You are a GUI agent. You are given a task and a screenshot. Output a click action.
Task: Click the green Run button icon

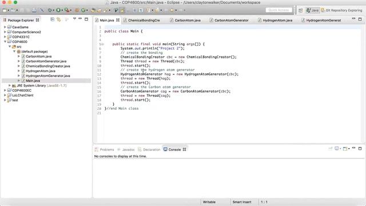click(x=58, y=10)
